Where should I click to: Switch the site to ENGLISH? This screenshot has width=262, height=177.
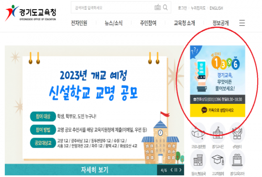click(216, 8)
